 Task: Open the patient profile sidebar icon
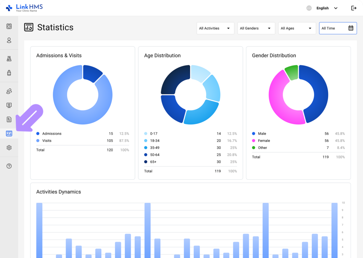[x=9, y=40]
